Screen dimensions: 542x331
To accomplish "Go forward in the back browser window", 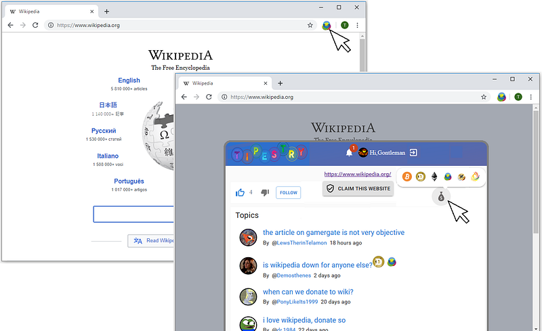I will pos(23,25).
